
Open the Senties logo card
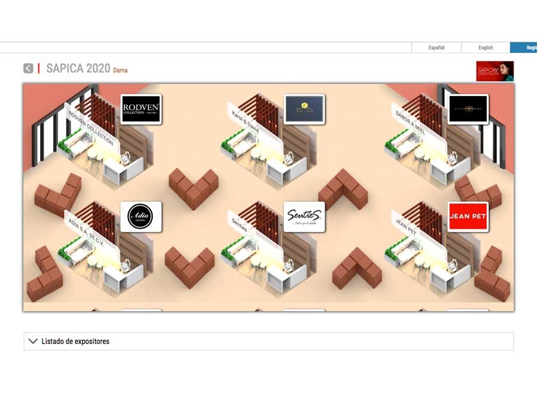[304, 217]
